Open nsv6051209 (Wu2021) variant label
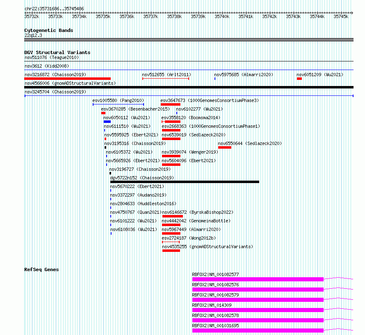Screen dimensions: 365x335 click(320, 75)
